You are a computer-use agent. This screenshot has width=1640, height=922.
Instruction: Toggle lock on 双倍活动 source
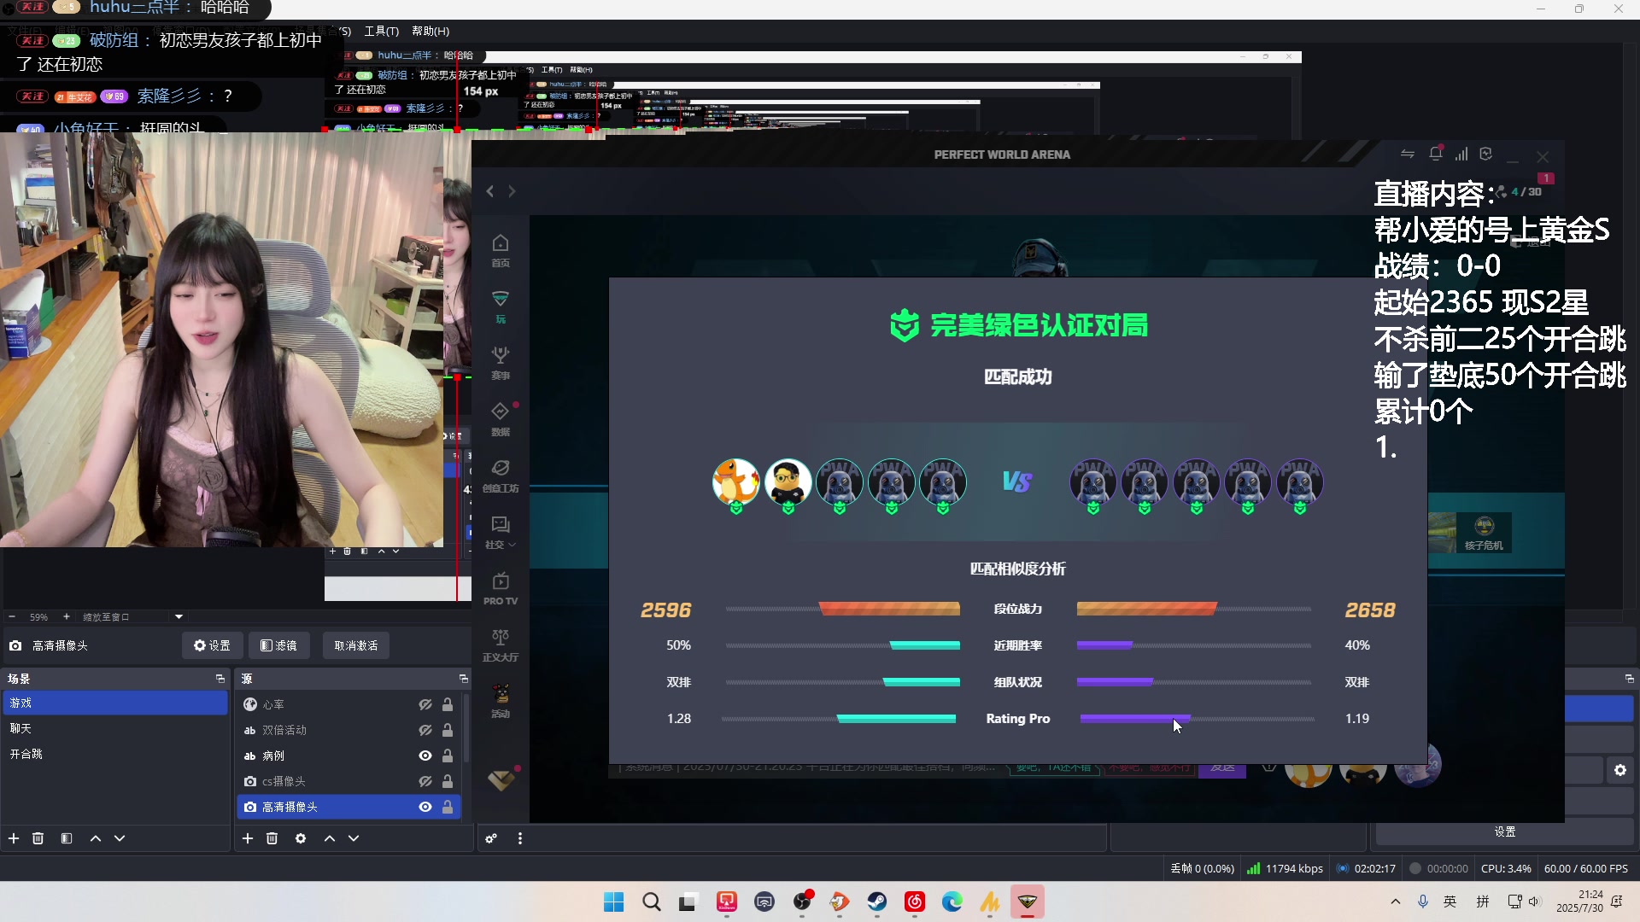pyautogui.click(x=448, y=730)
